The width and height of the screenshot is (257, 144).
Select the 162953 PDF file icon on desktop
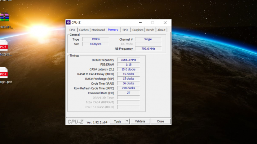coord(4,45)
